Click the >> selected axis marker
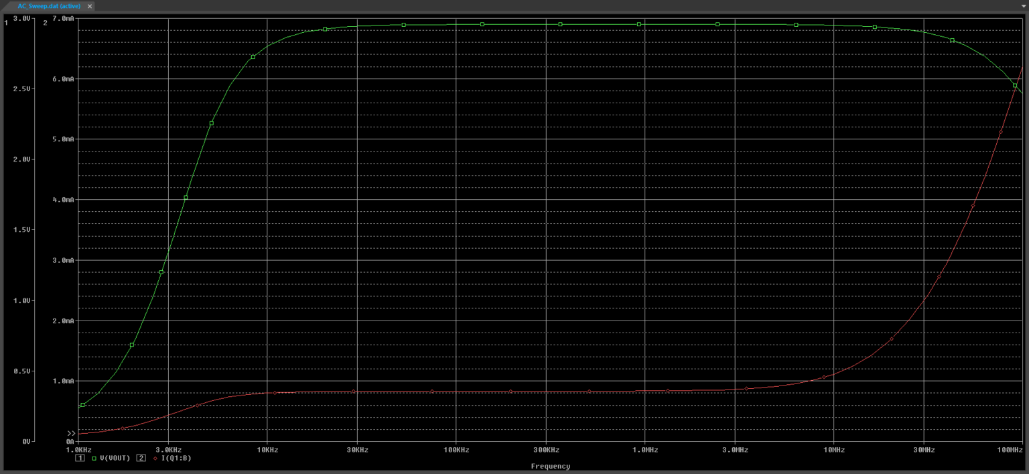1029x474 pixels. pyautogui.click(x=71, y=433)
